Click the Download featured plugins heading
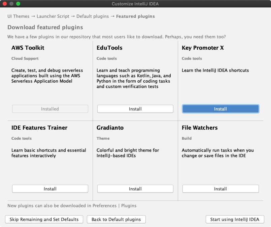 coord(45,27)
